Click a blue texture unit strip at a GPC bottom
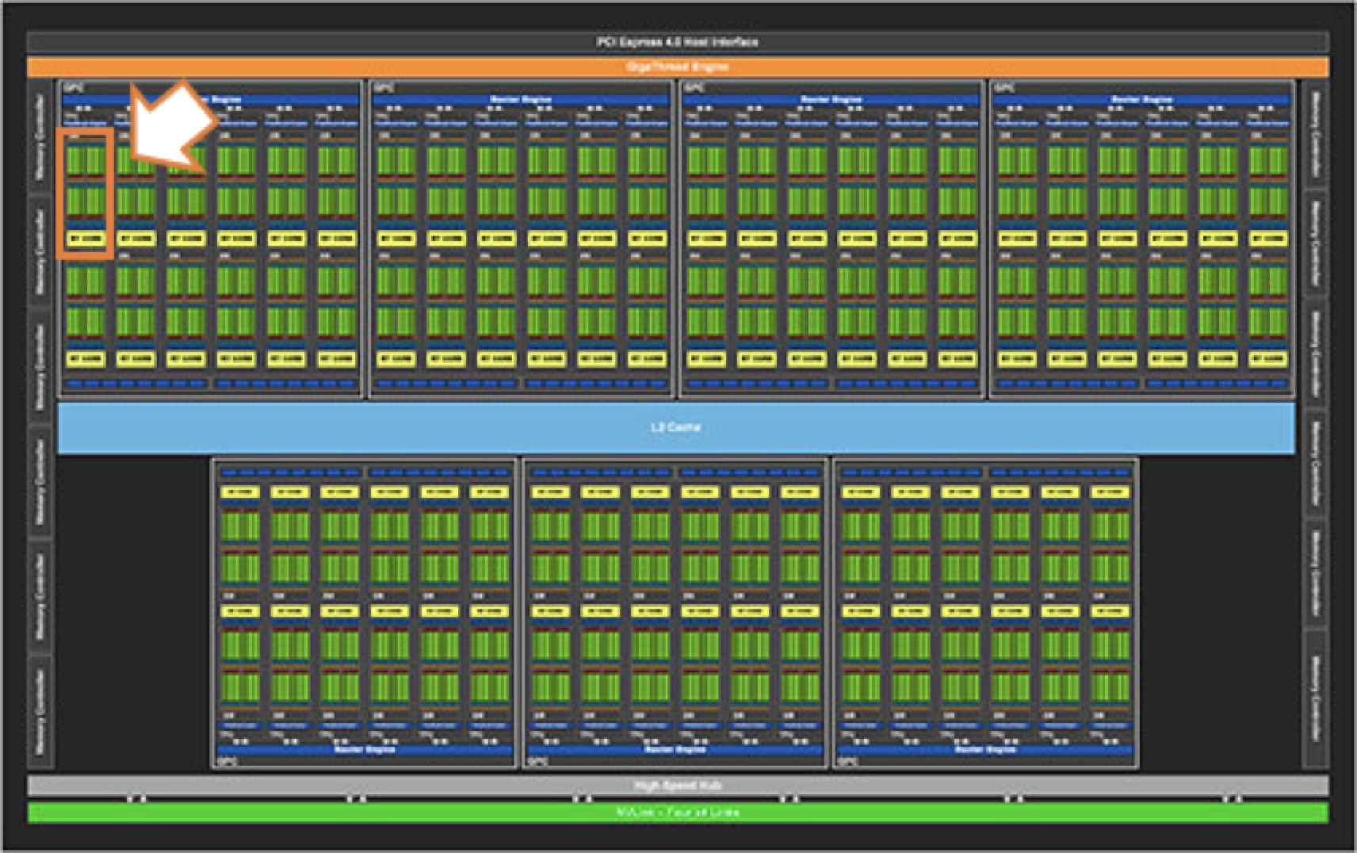Viewport: 1357px width, 853px height. coord(198,384)
